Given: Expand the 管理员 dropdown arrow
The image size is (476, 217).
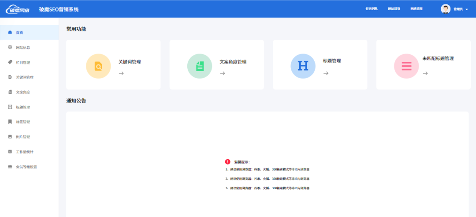Looking at the screenshot, I should [467, 9].
